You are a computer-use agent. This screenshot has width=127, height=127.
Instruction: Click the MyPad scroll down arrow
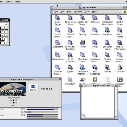[x=116, y=115]
